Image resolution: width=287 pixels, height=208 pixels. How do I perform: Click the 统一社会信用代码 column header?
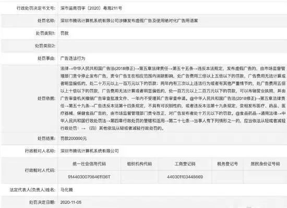click(89, 164)
